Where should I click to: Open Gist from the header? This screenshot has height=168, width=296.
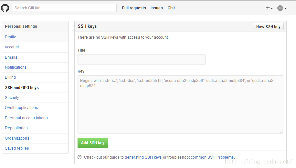tap(171, 8)
